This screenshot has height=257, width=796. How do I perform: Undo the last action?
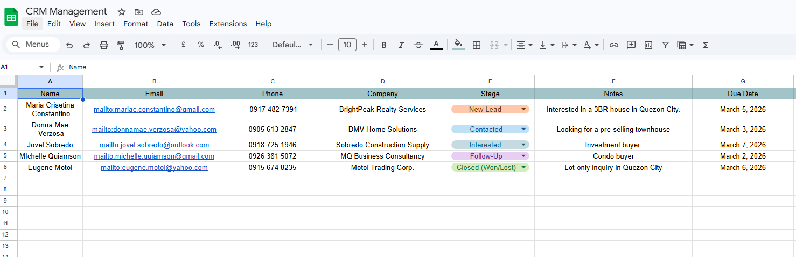(69, 45)
